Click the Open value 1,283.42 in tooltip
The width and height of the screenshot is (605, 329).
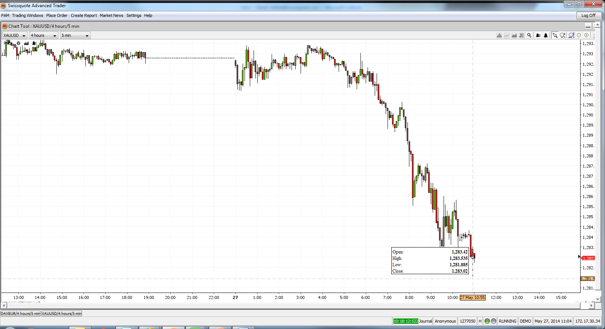point(459,252)
